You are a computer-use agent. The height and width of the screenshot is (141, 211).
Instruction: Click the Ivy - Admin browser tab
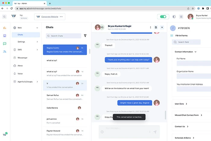point(30,4)
